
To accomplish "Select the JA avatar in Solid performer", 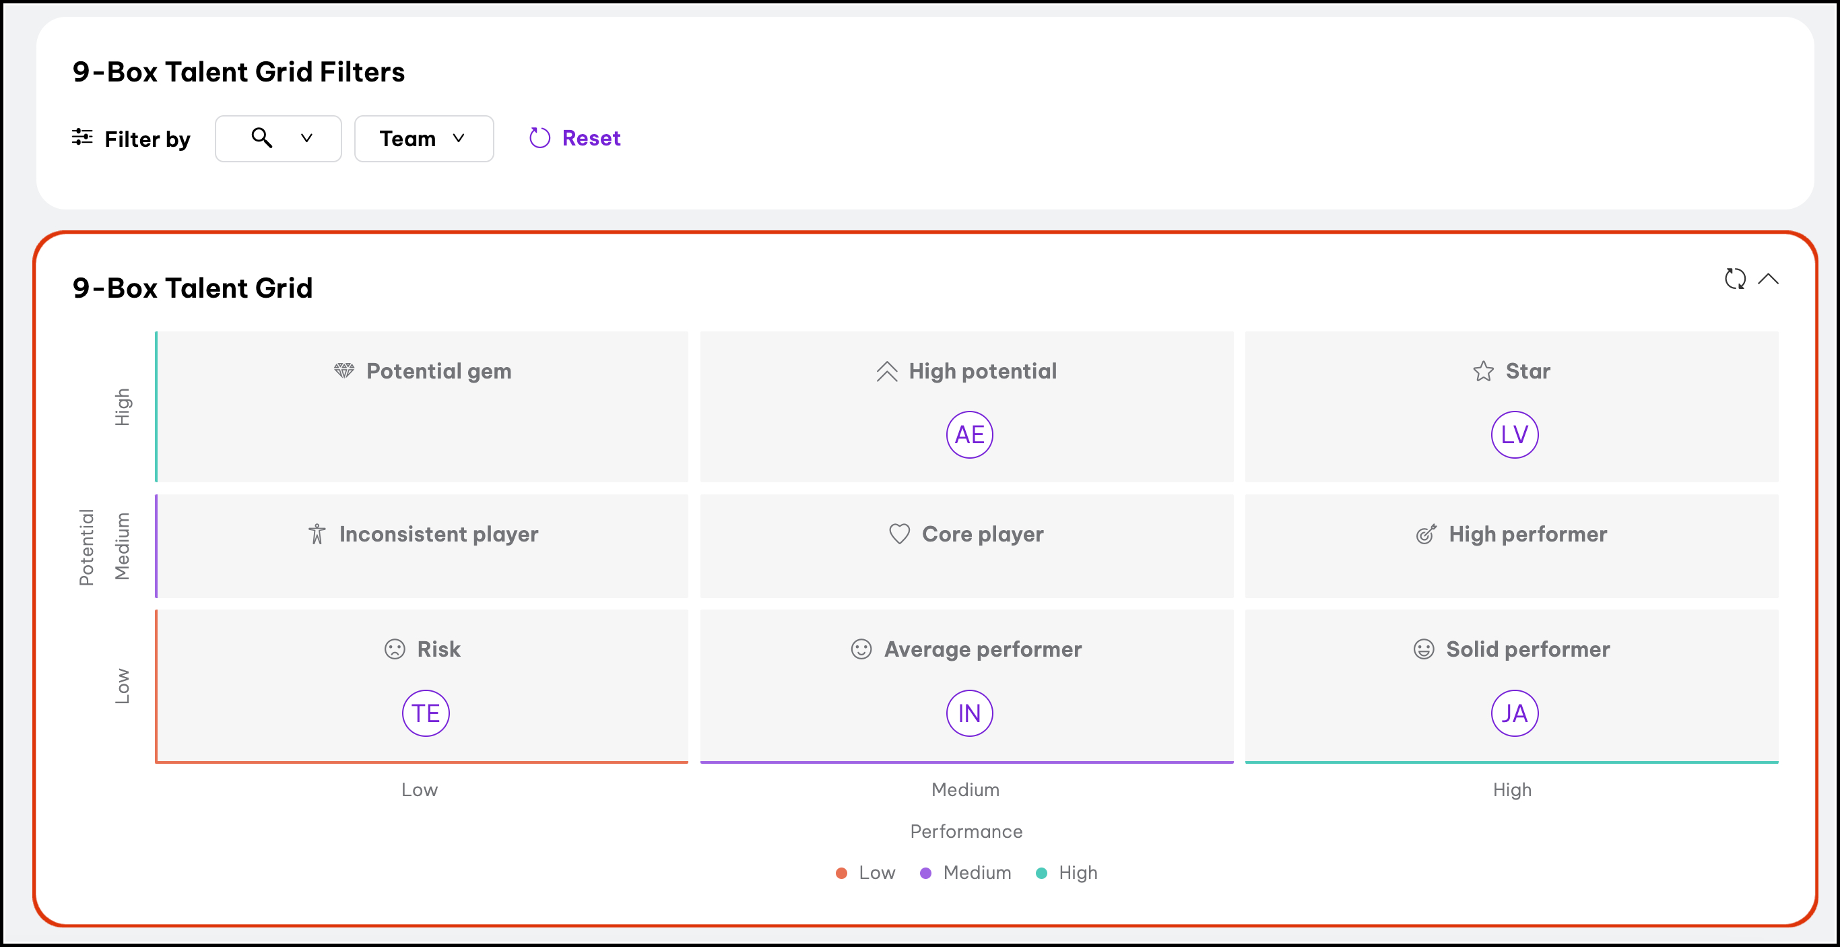I will pos(1513,713).
